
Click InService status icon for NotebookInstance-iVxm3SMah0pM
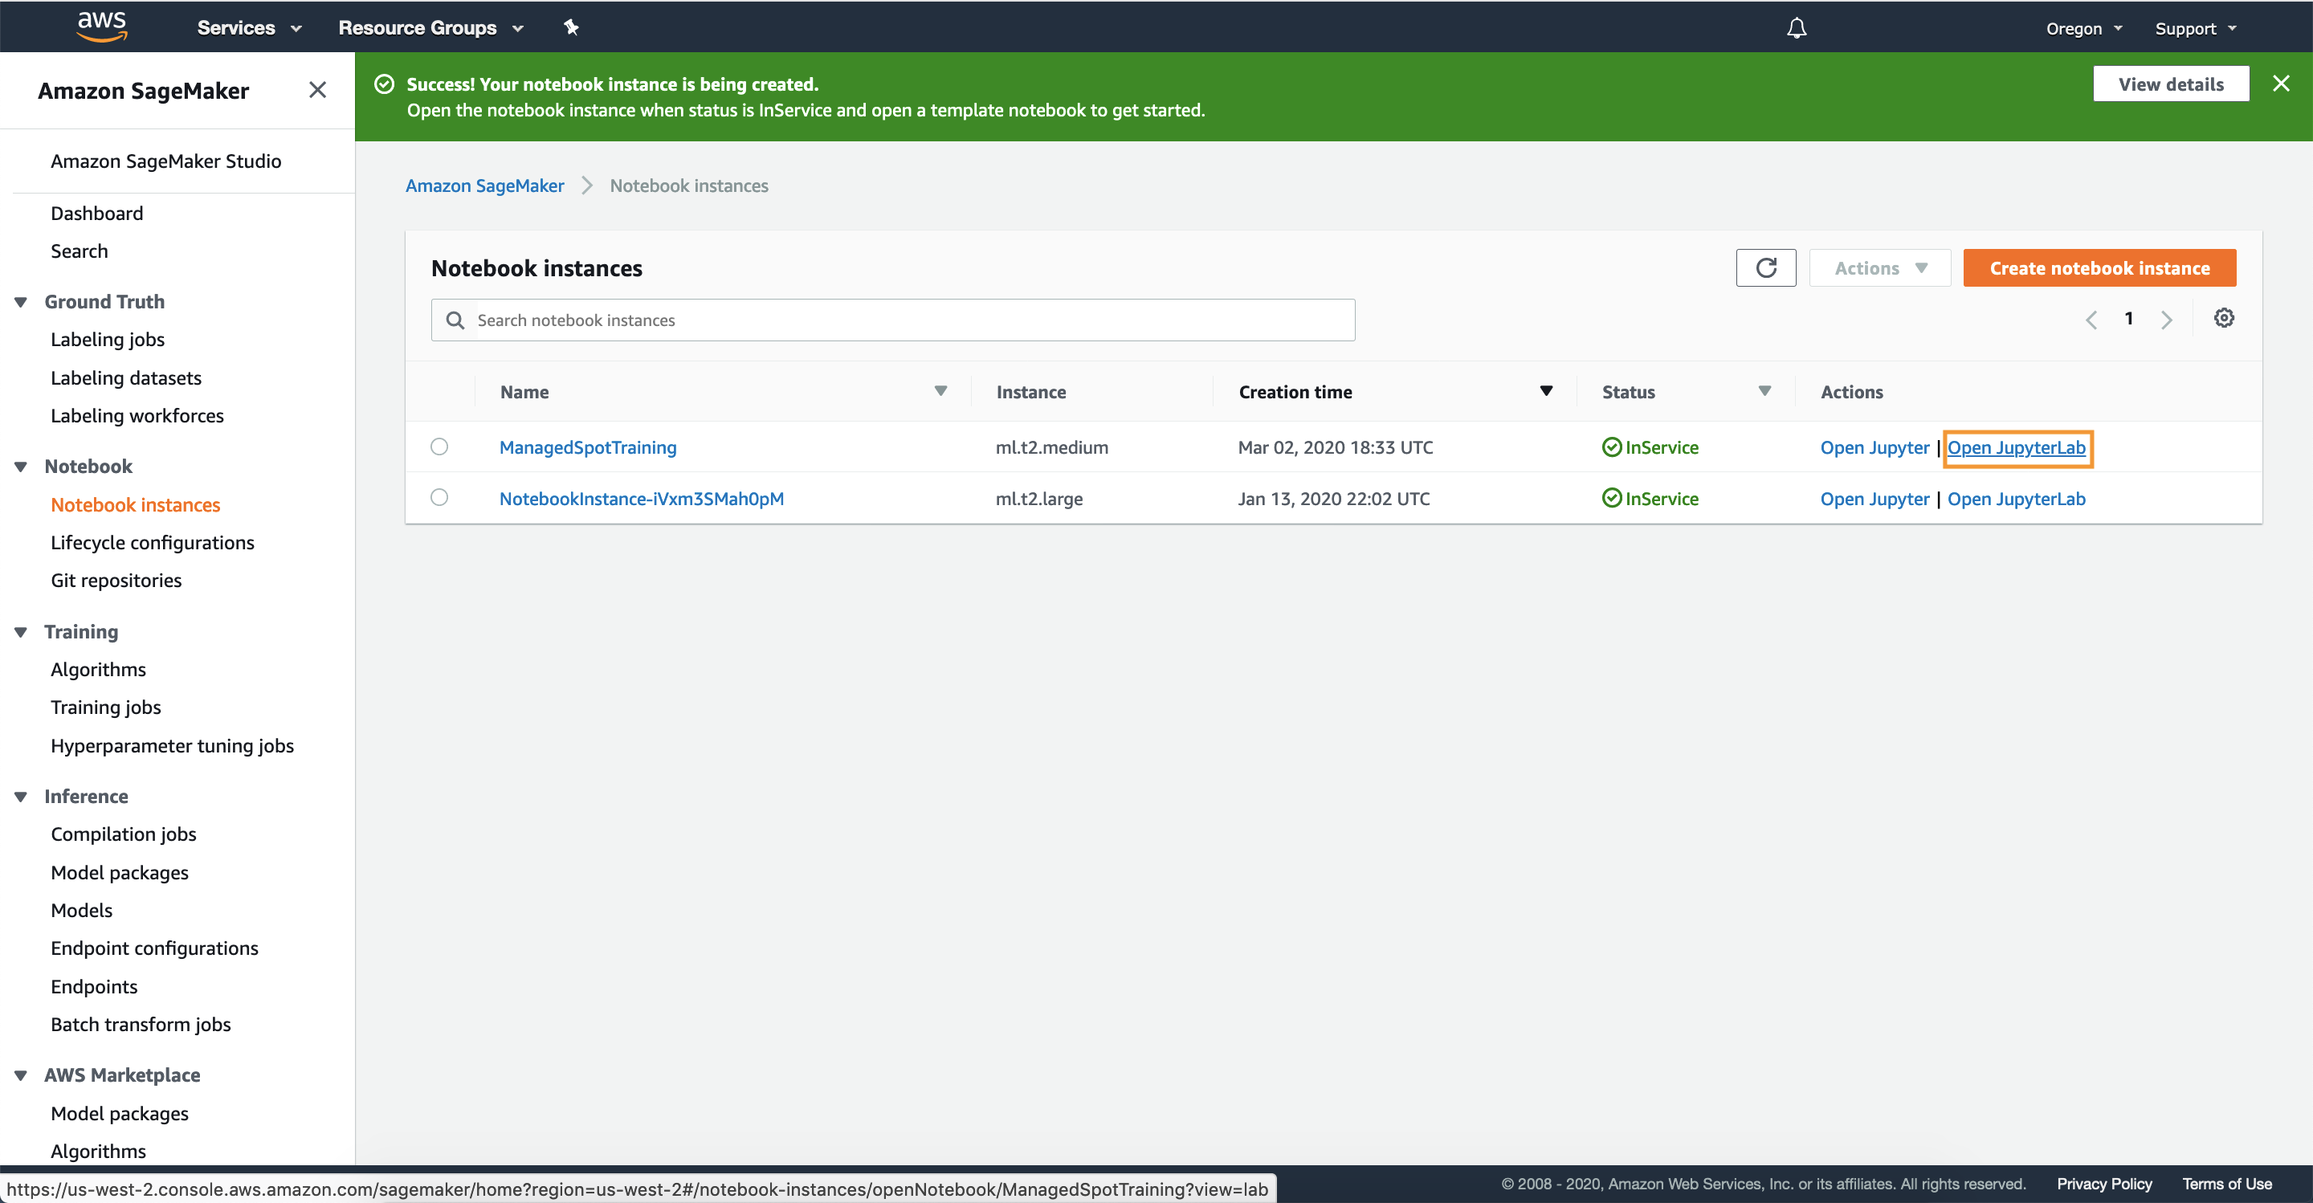coord(1612,498)
